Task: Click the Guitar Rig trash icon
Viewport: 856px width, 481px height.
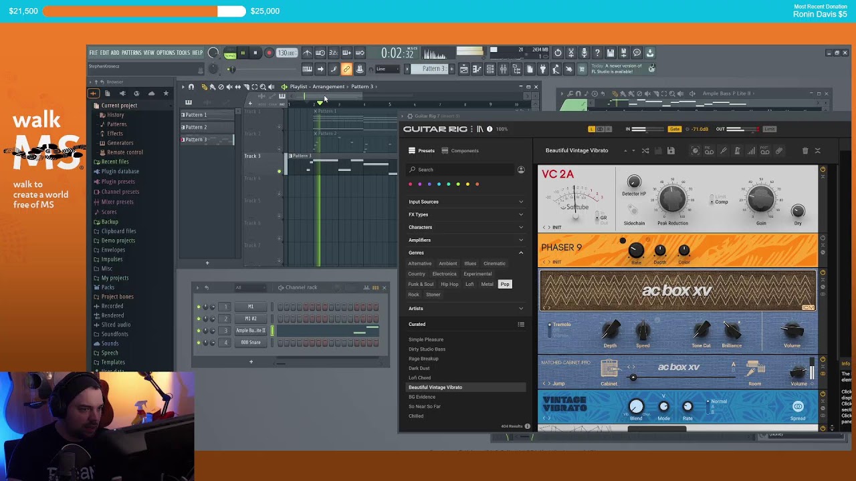Action: [x=805, y=151]
